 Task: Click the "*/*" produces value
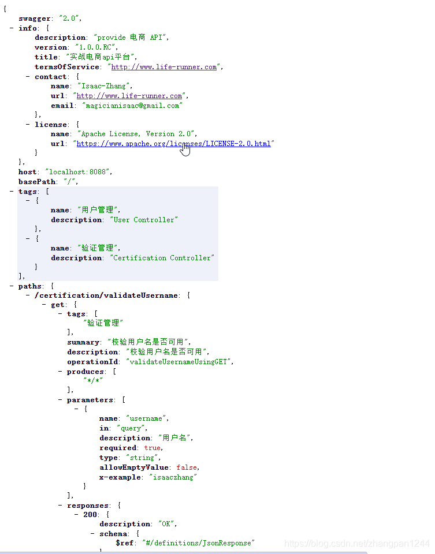(93, 380)
